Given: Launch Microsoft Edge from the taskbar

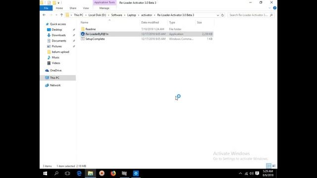Looking at the screenshot, I should (x=79, y=174).
